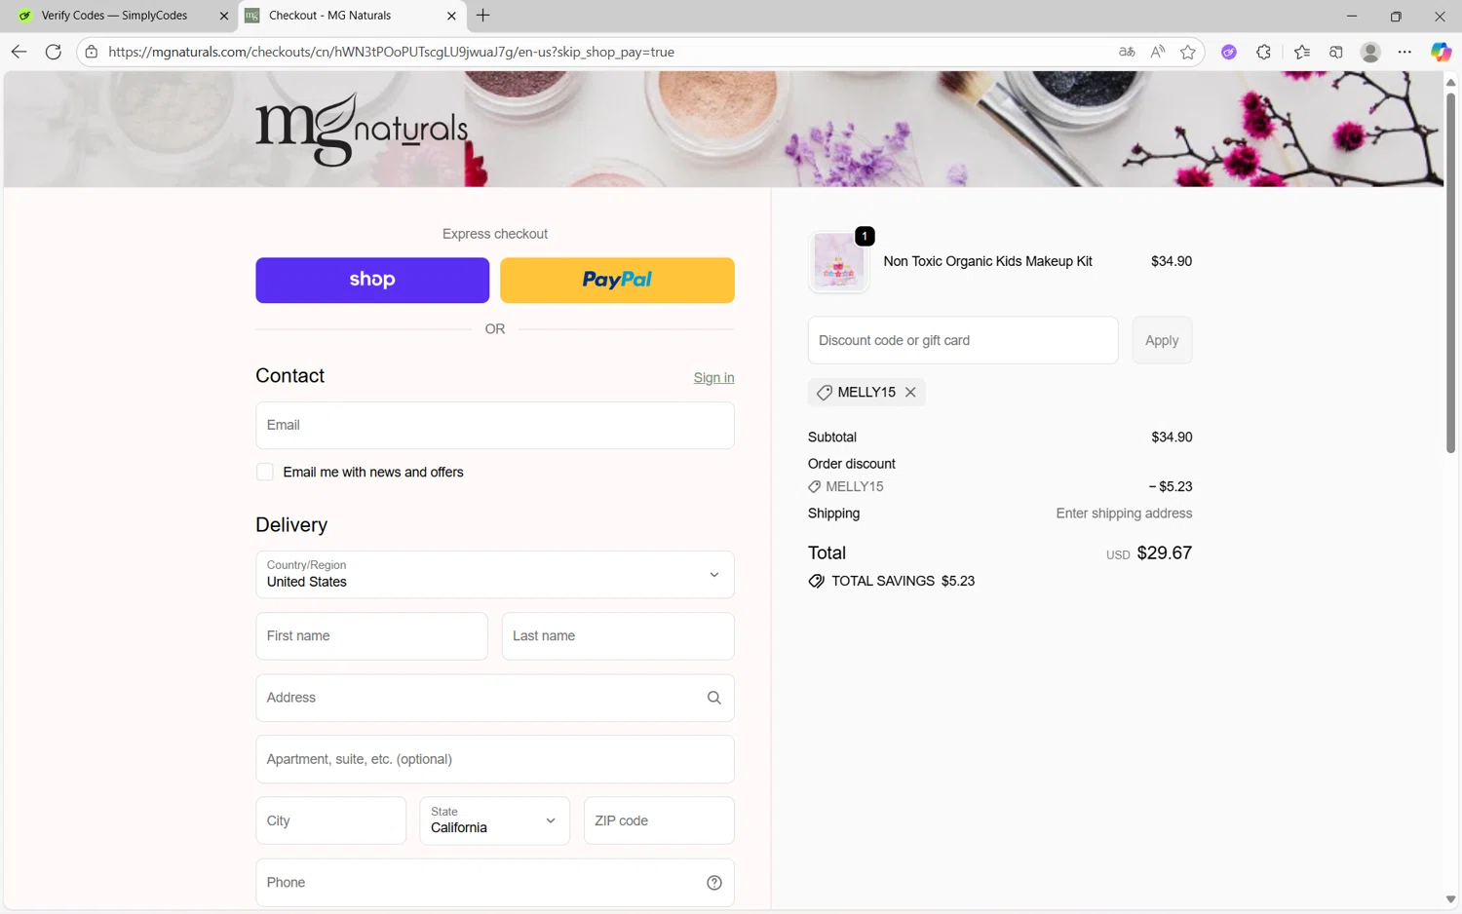The width and height of the screenshot is (1462, 914).
Task: Close the Checkout MG Naturals tab
Action: tap(451, 16)
